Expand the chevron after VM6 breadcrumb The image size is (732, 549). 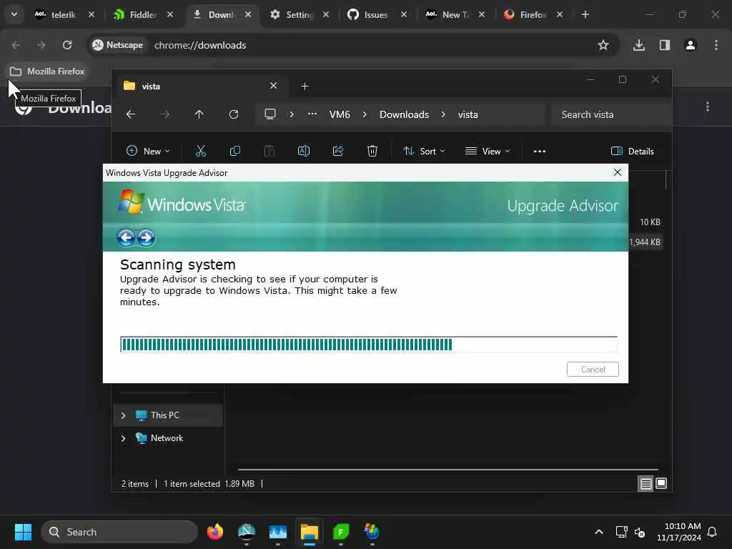(365, 114)
